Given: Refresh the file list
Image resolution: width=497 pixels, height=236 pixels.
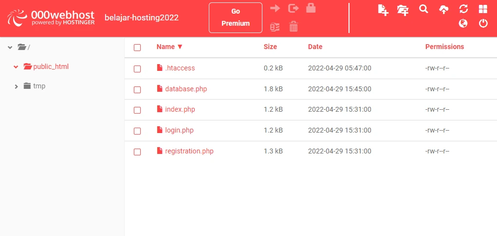Looking at the screenshot, I should 463,9.
